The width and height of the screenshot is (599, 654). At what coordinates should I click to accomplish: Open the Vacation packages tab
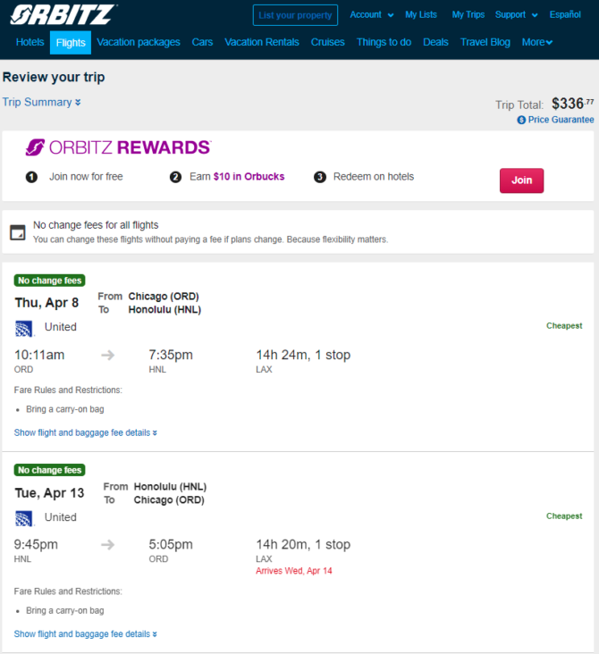click(139, 42)
